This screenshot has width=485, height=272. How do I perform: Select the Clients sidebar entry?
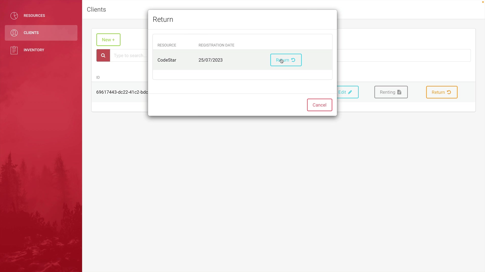pos(41,33)
